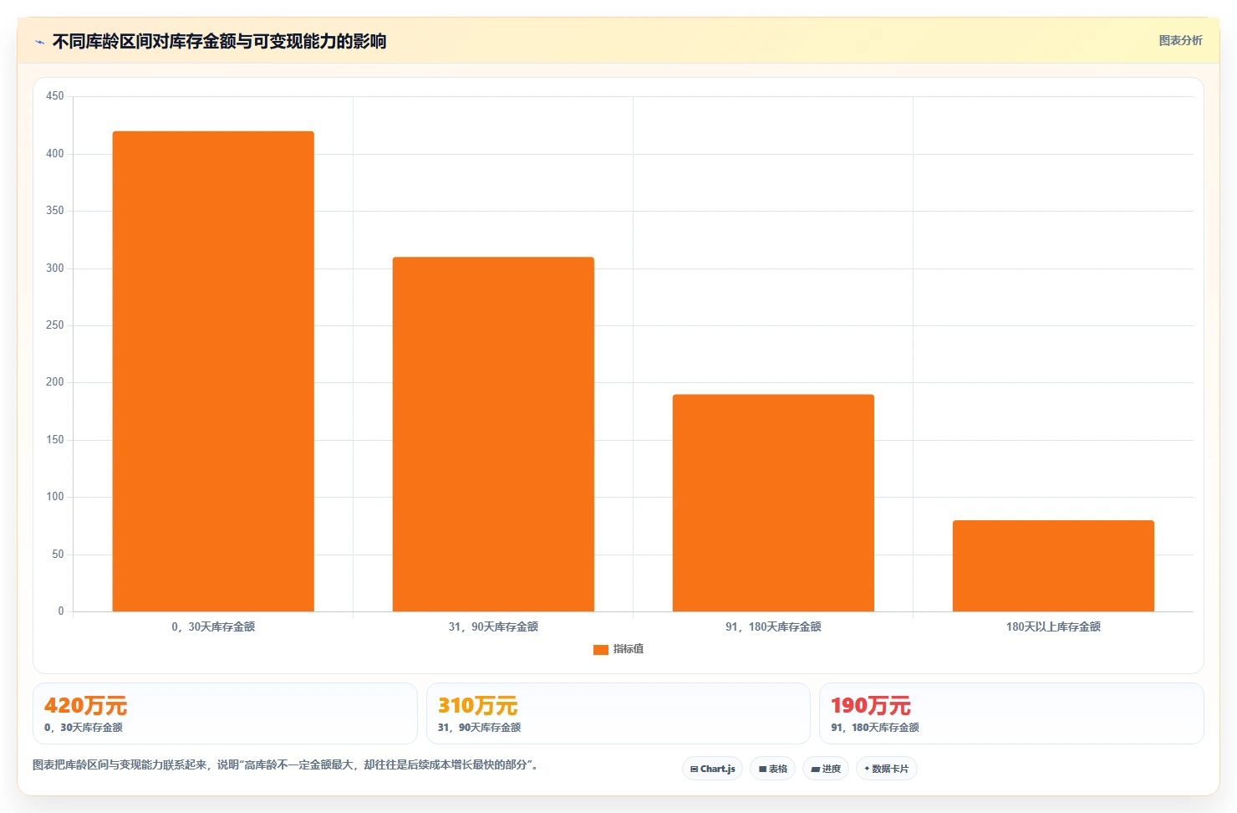Open the 420万元 data card
The width and height of the screenshot is (1237, 813).
(225, 713)
